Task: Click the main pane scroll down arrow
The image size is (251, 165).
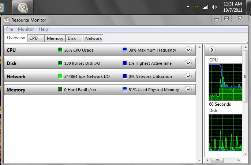Action: point(199,160)
